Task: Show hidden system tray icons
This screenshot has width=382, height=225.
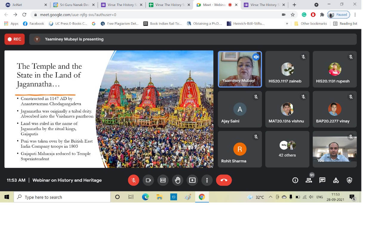Action: (x=270, y=197)
